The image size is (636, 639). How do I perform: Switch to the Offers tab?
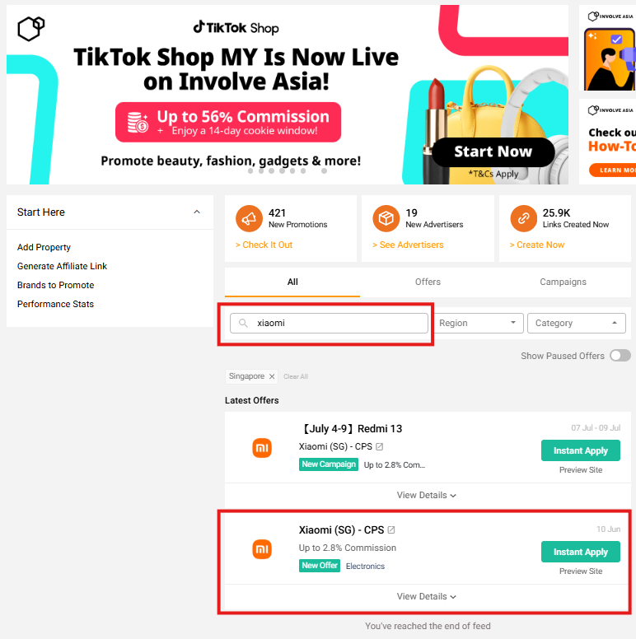coord(428,282)
